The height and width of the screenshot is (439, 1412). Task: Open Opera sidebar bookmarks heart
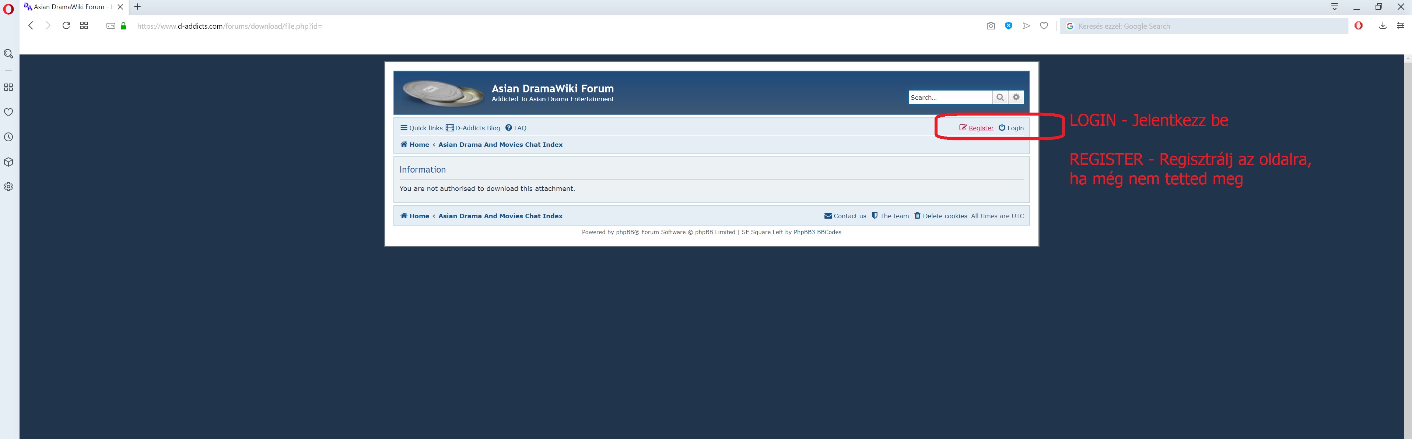point(8,112)
